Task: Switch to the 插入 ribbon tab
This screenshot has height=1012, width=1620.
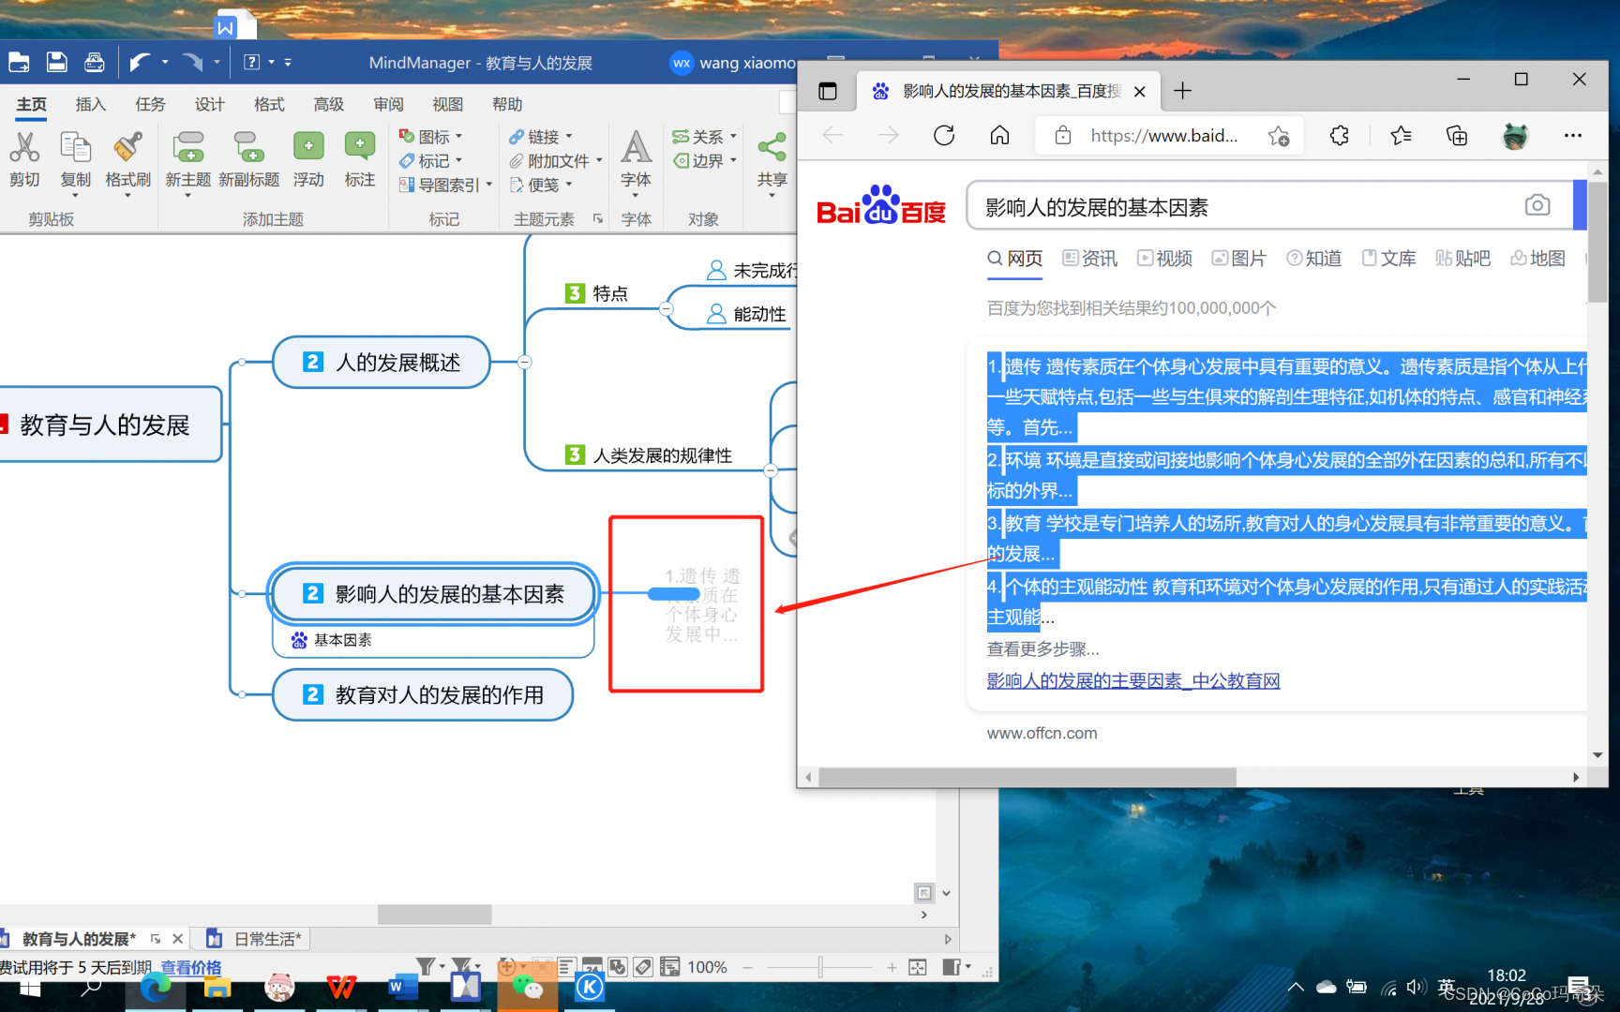Action: (90, 104)
